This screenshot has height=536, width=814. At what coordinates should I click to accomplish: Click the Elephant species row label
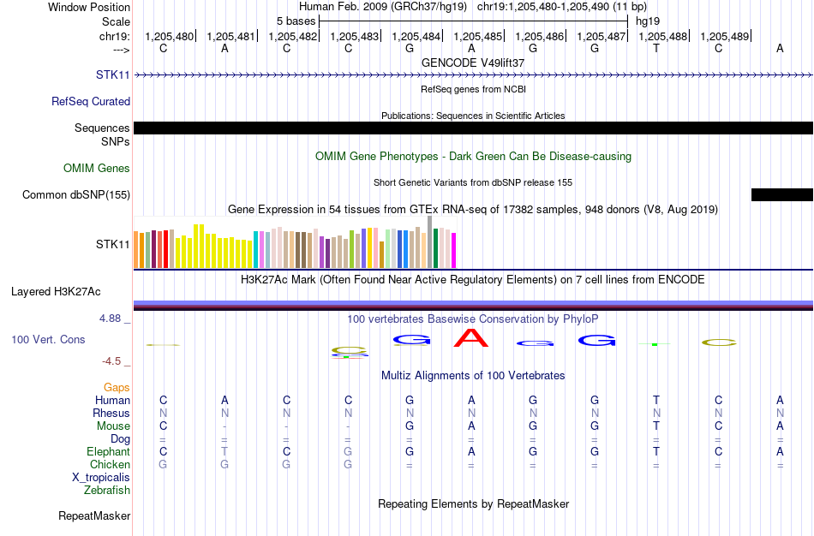tap(109, 451)
